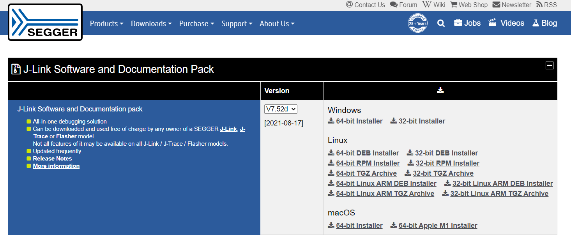Expand the Purchase menu

[196, 24]
